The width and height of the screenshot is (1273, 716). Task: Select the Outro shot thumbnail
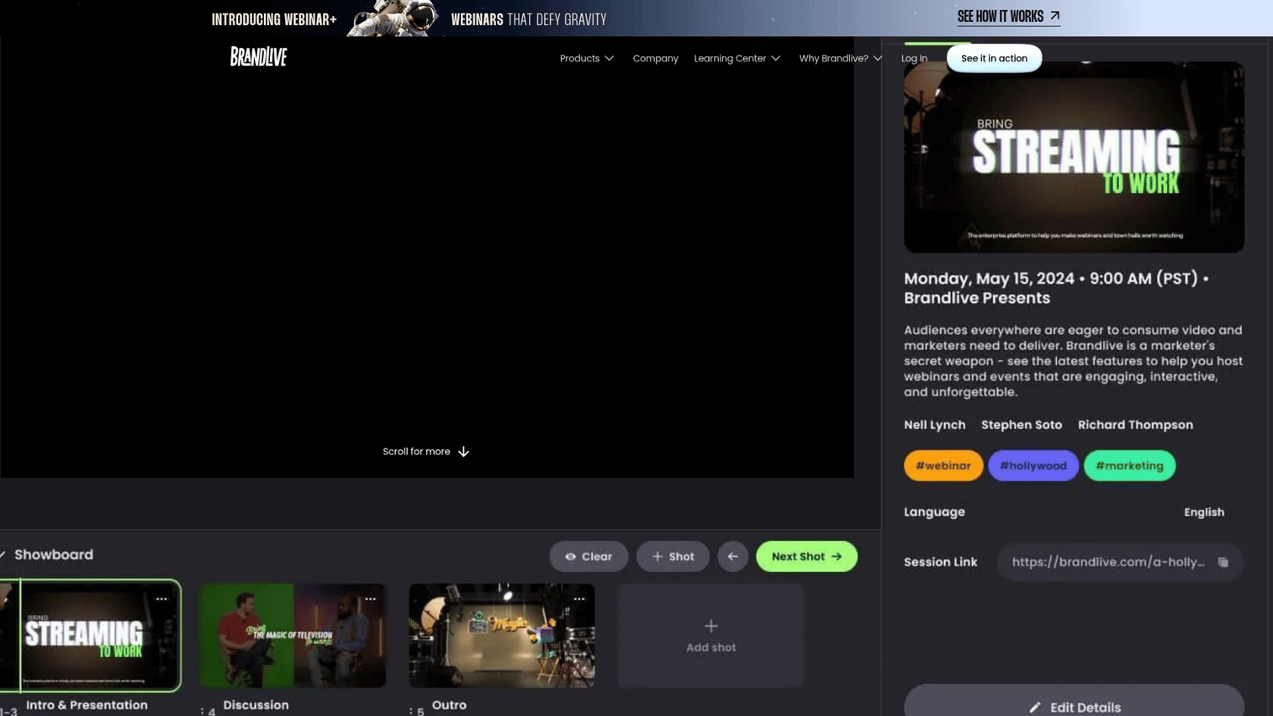502,635
